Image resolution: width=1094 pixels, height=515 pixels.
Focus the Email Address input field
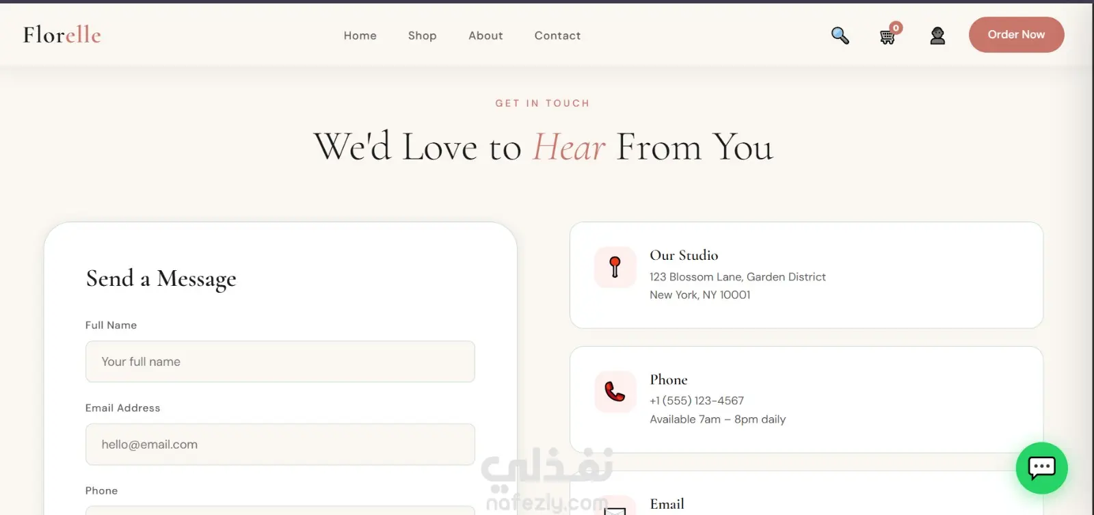[280, 444]
